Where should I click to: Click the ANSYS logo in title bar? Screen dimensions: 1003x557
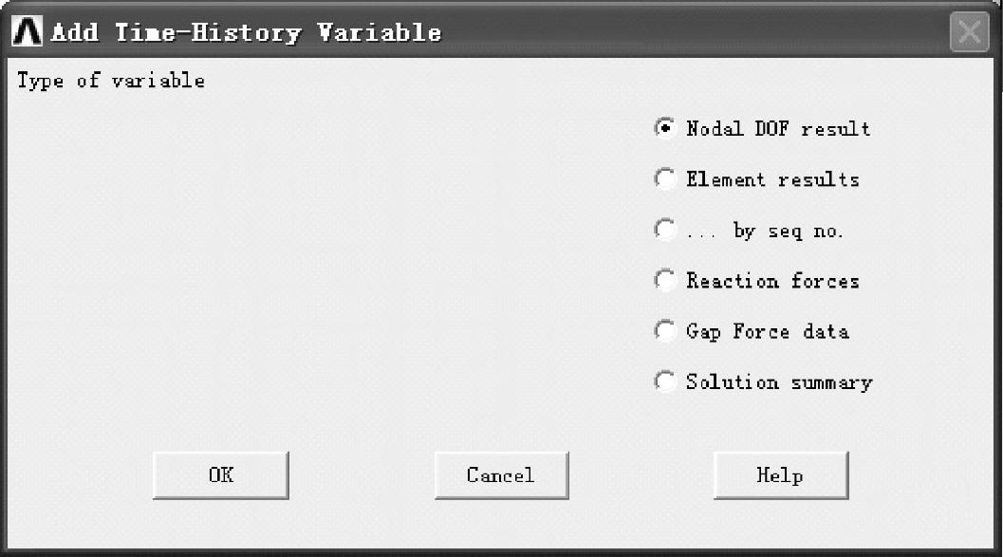(x=28, y=31)
